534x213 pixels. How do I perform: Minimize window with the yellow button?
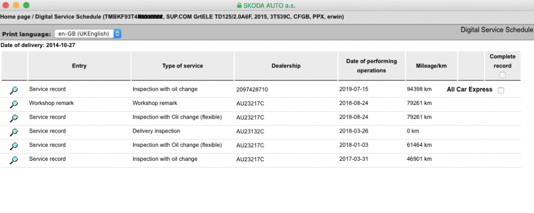pos(16,5)
